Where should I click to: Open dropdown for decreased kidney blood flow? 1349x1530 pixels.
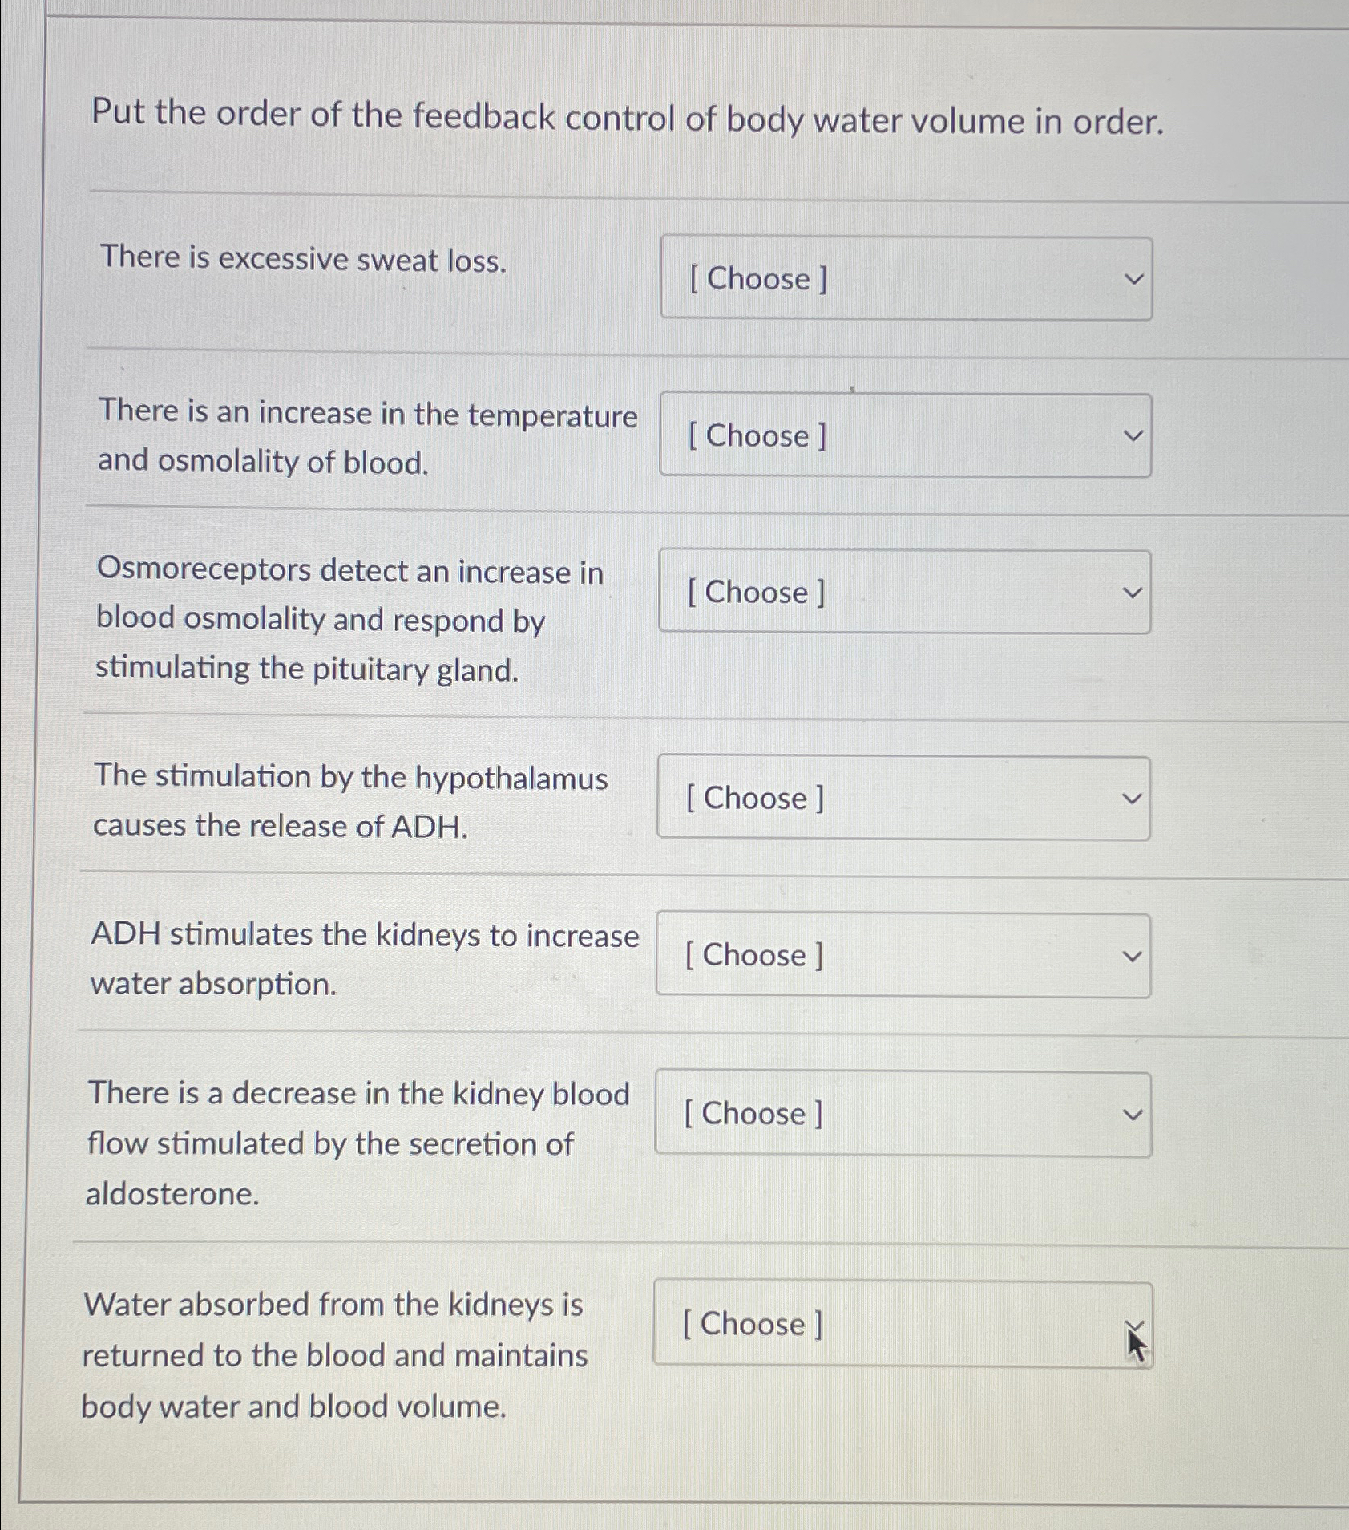click(x=903, y=1113)
